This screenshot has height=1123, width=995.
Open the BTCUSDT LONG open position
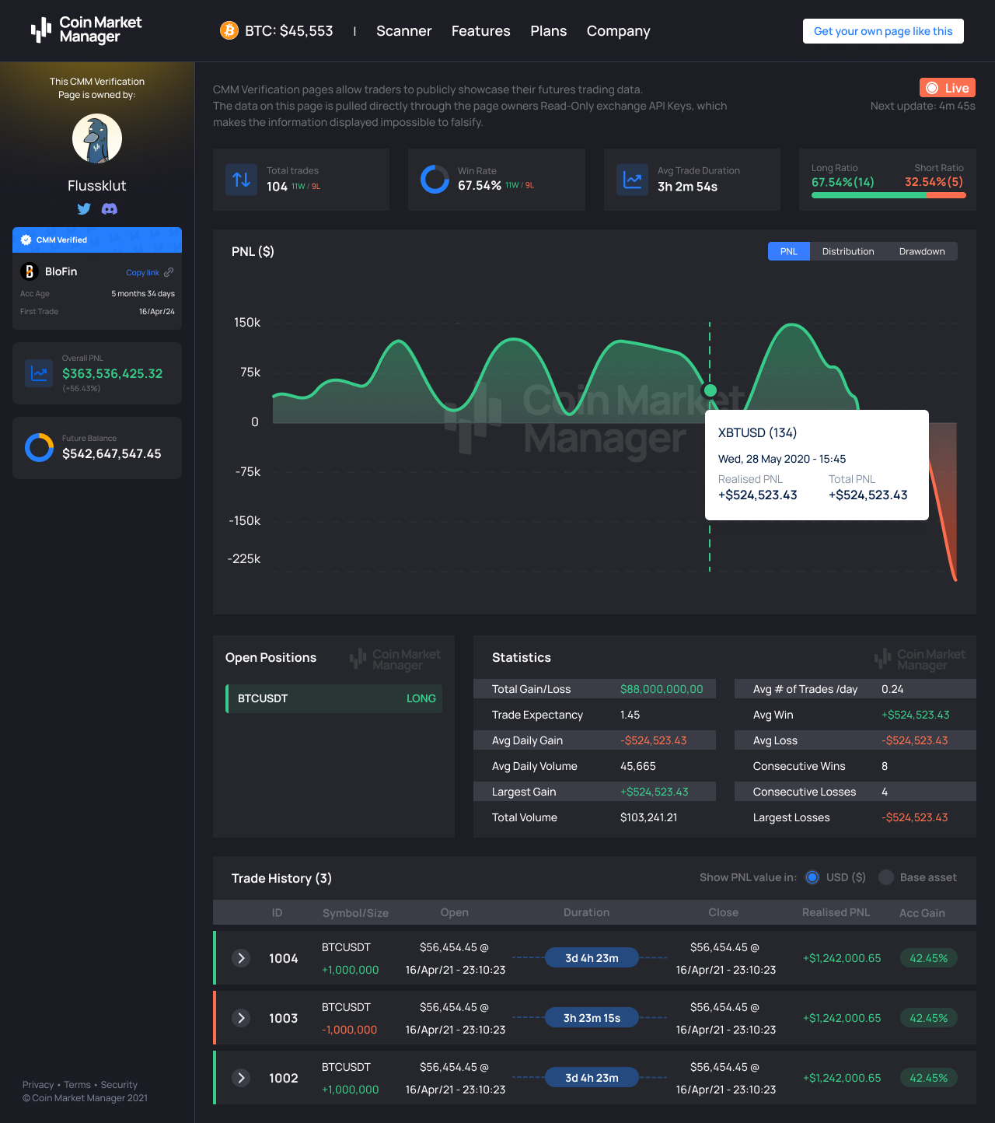coord(334,698)
